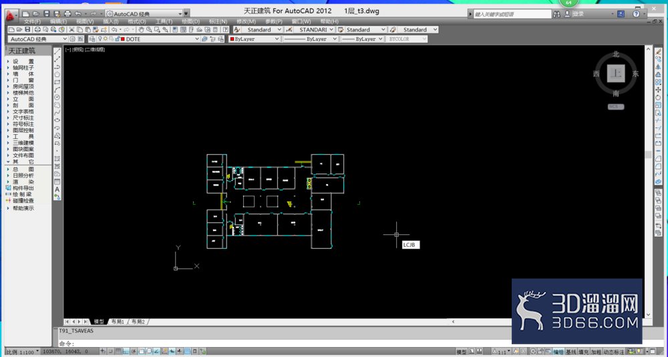Open the 格式(O) menu
This screenshot has width=668, height=357.
137,21
